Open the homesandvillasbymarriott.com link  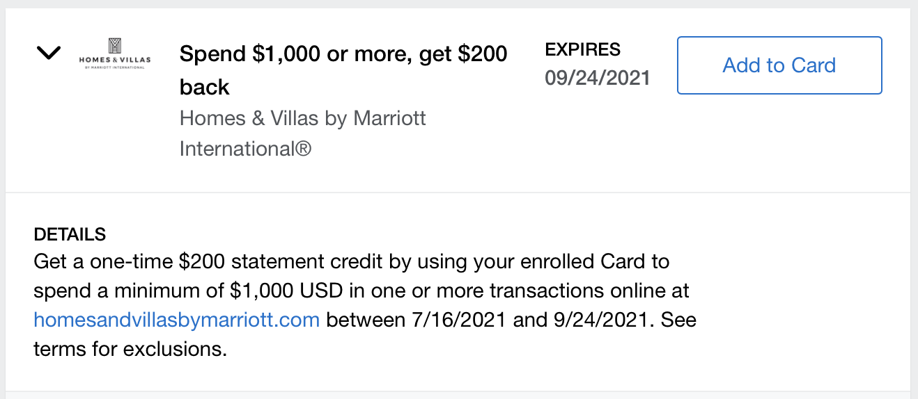pos(177,320)
